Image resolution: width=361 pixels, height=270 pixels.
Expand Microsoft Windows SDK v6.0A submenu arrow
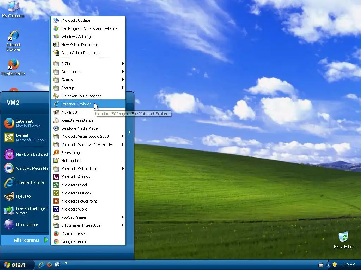pos(123,144)
